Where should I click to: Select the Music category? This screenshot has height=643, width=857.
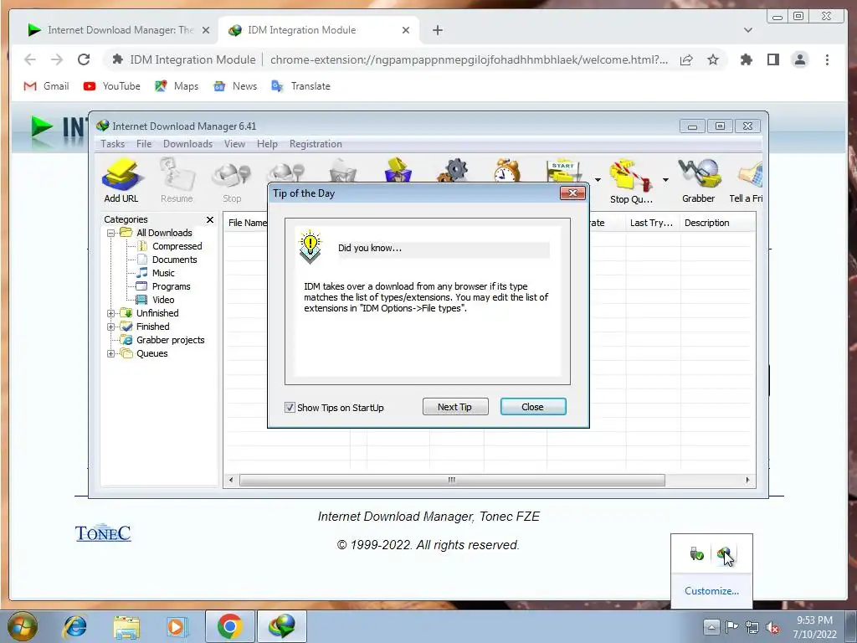(163, 273)
